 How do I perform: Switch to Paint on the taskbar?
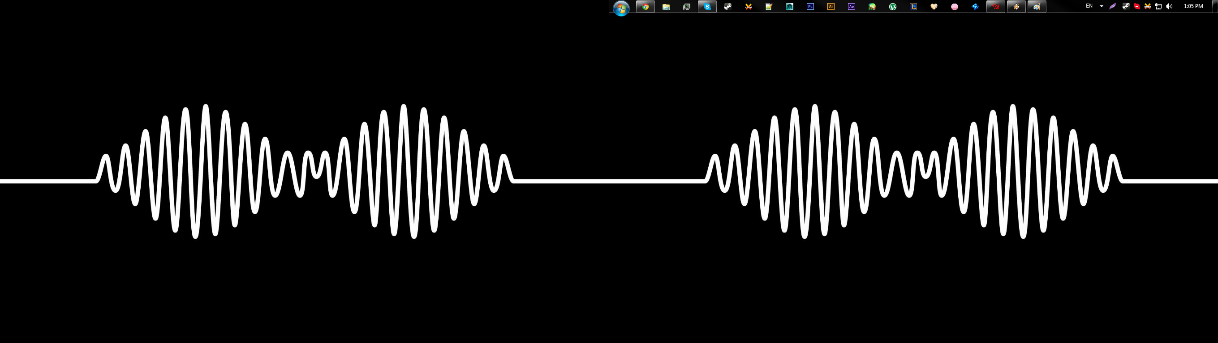pos(1037,7)
